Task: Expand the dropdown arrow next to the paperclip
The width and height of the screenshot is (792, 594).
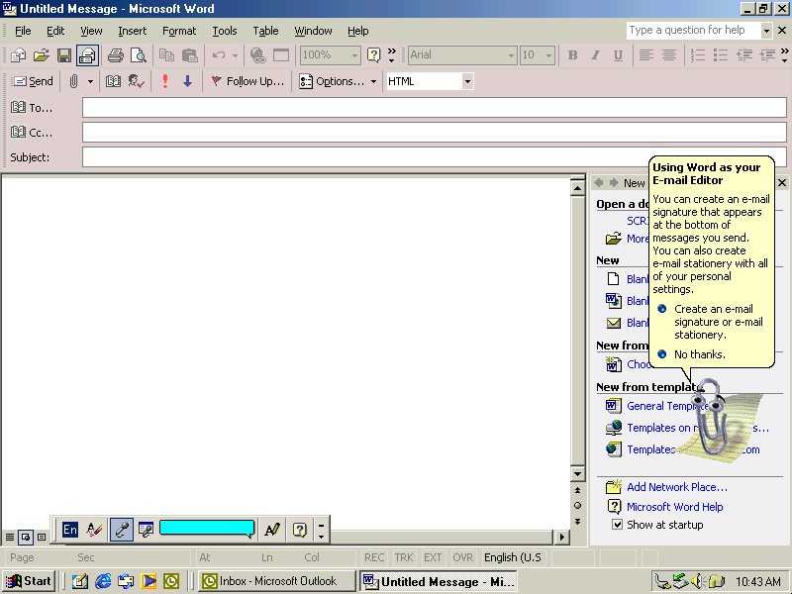Action: point(90,81)
